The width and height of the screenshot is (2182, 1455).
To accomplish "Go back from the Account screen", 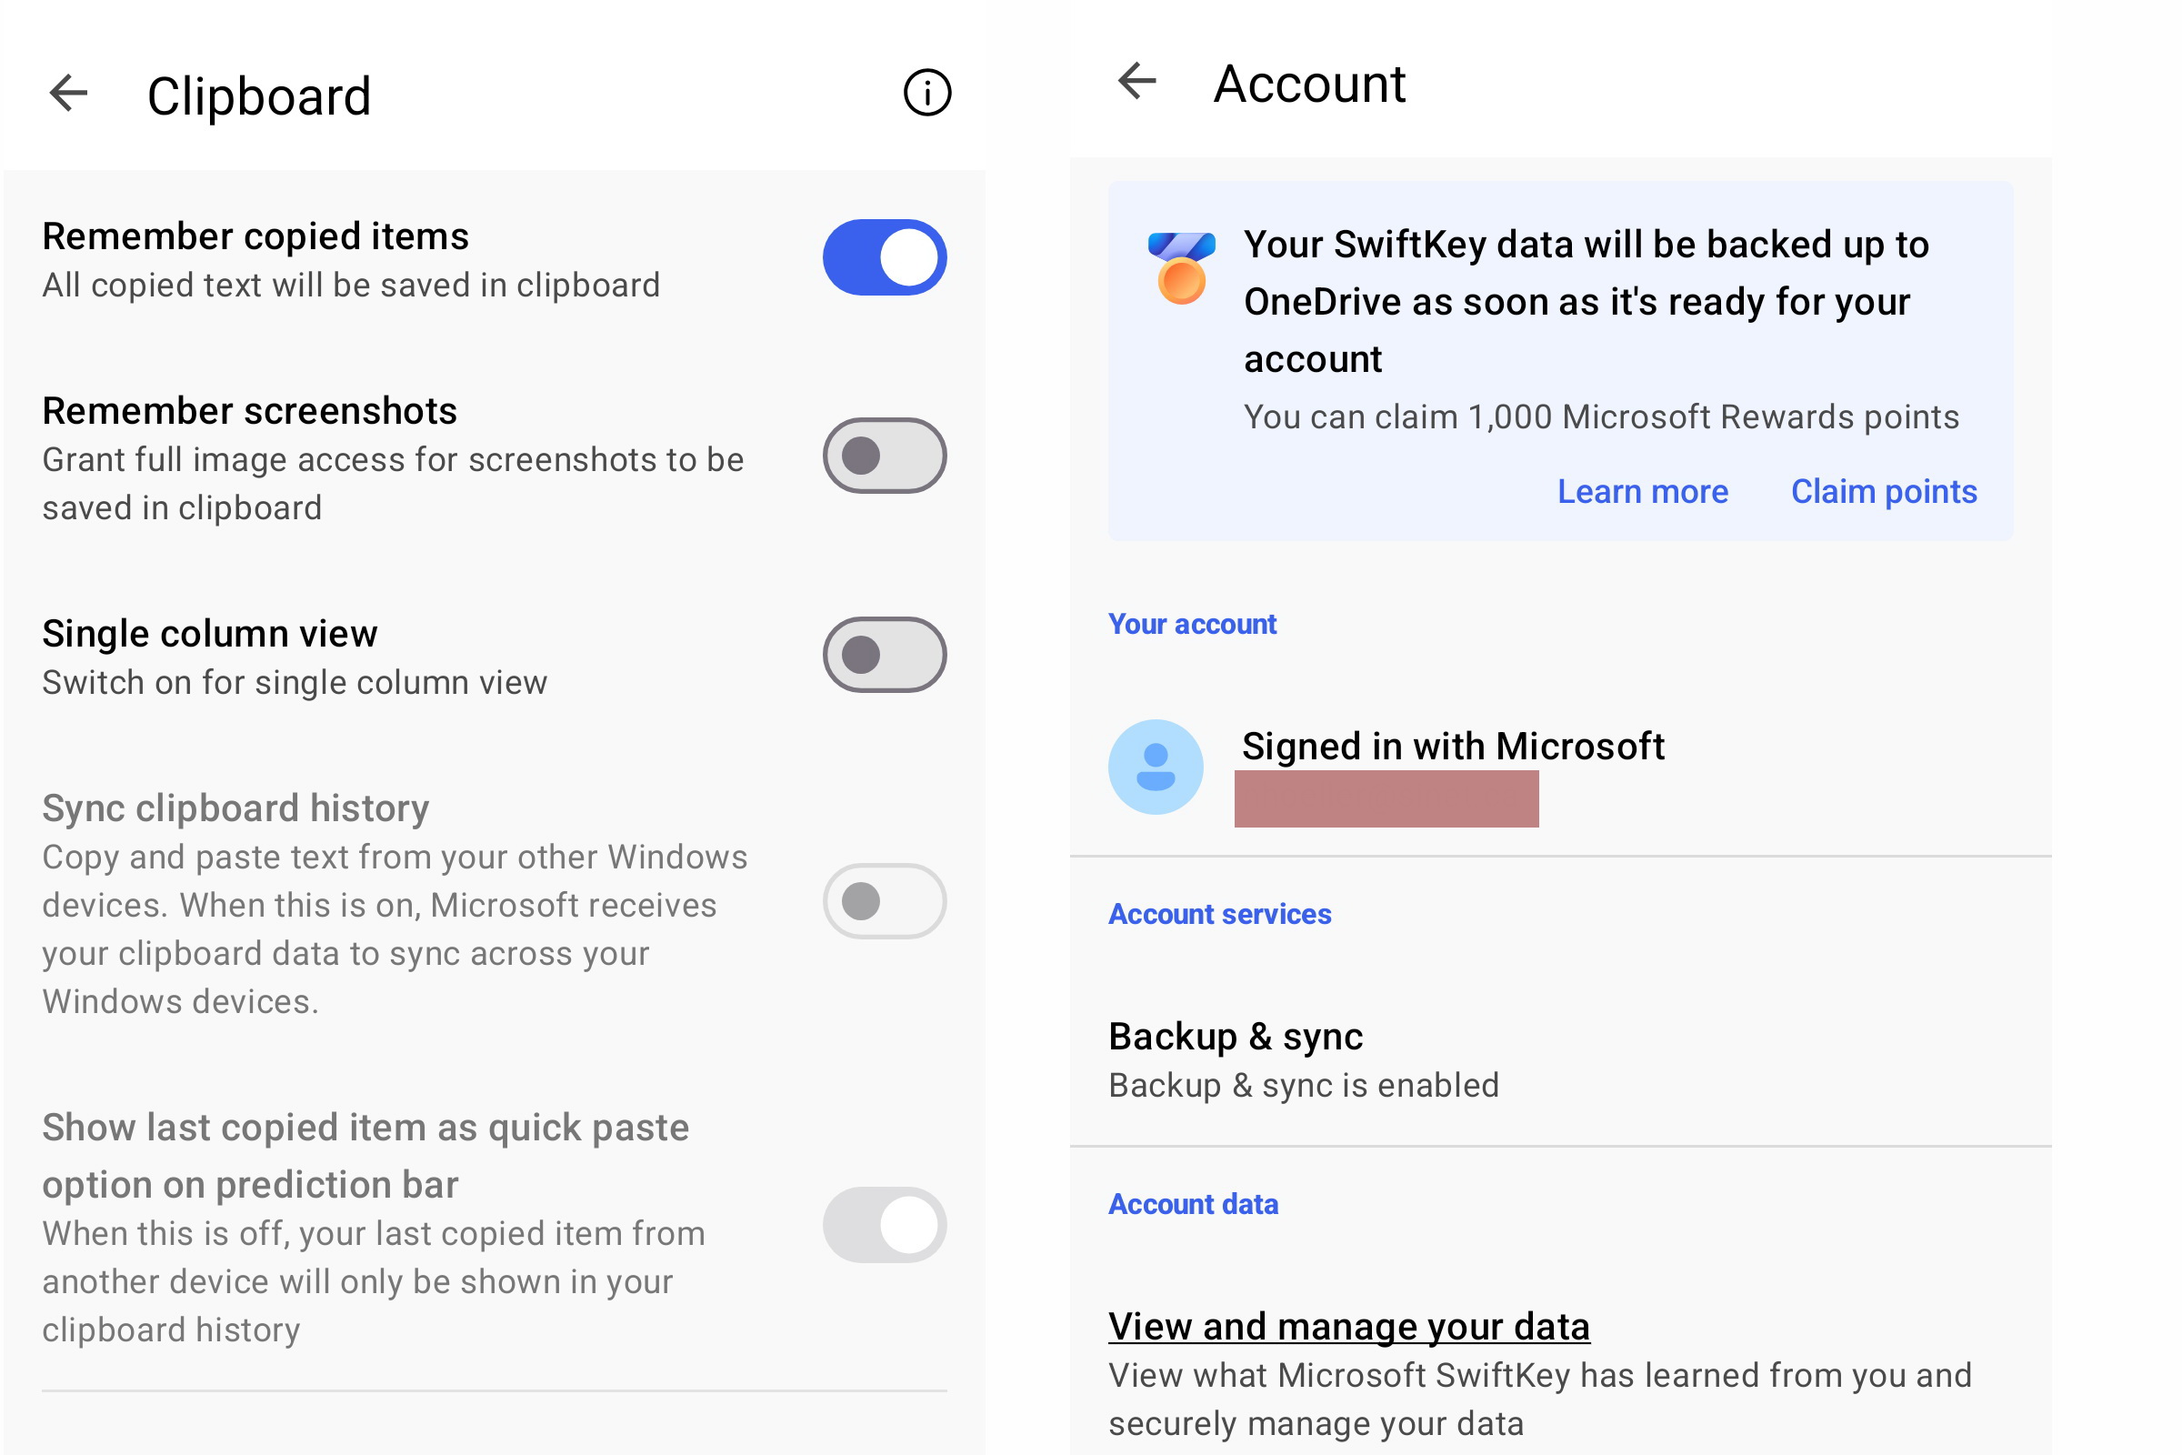I will (1136, 82).
